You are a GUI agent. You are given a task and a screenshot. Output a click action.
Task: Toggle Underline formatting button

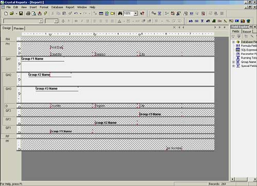tap(88, 21)
